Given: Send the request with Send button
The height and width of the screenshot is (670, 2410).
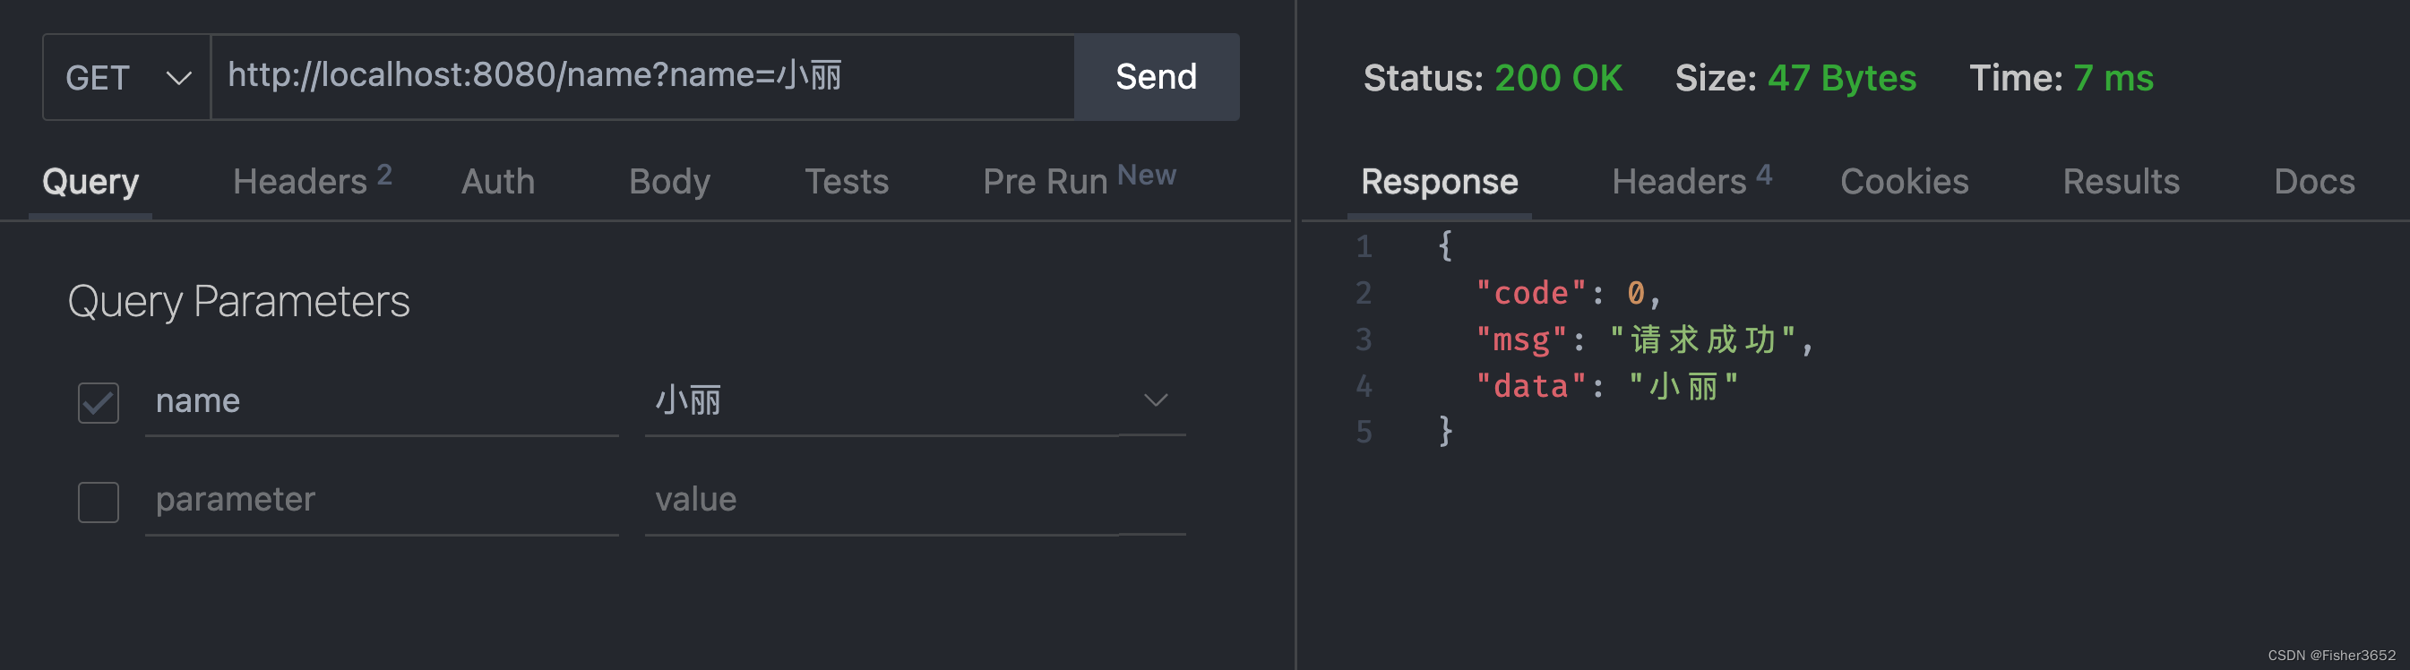Looking at the screenshot, I should click(x=1157, y=77).
